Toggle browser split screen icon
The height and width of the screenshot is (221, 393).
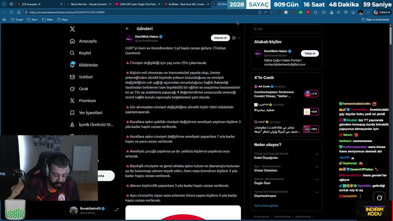[324, 12]
